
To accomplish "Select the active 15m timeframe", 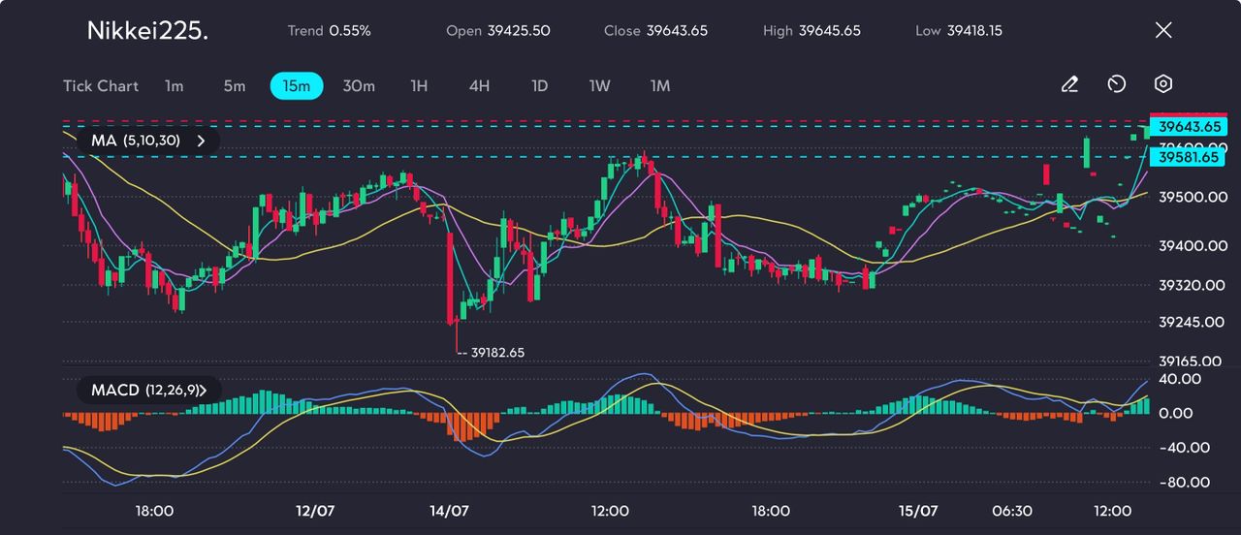I will tap(296, 86).
